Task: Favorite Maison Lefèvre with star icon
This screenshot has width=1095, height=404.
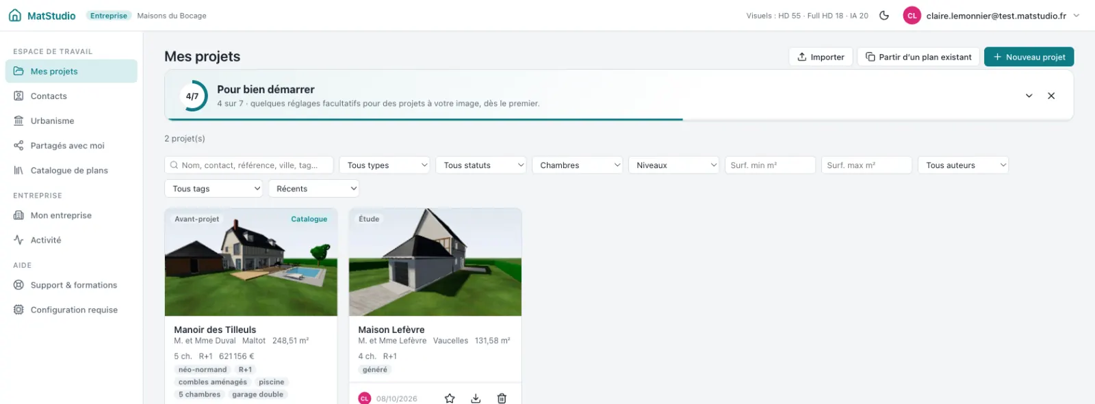Action: [x=450, y=399]
